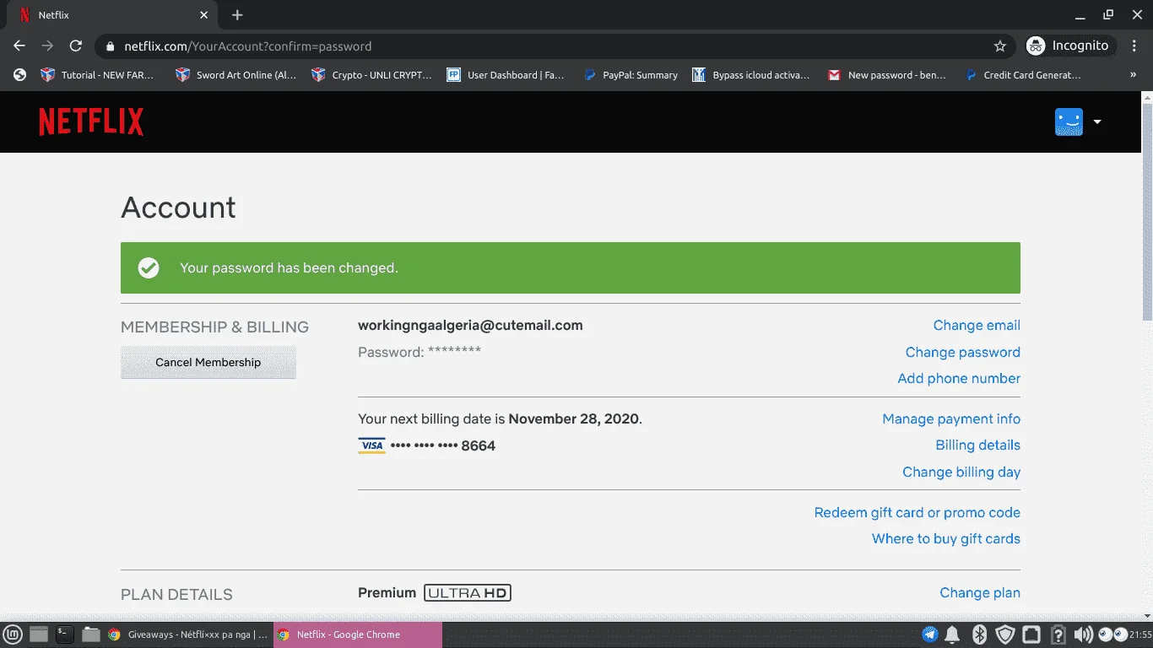Click the page's vertical scrollbar thumb

pos(1146,211)
